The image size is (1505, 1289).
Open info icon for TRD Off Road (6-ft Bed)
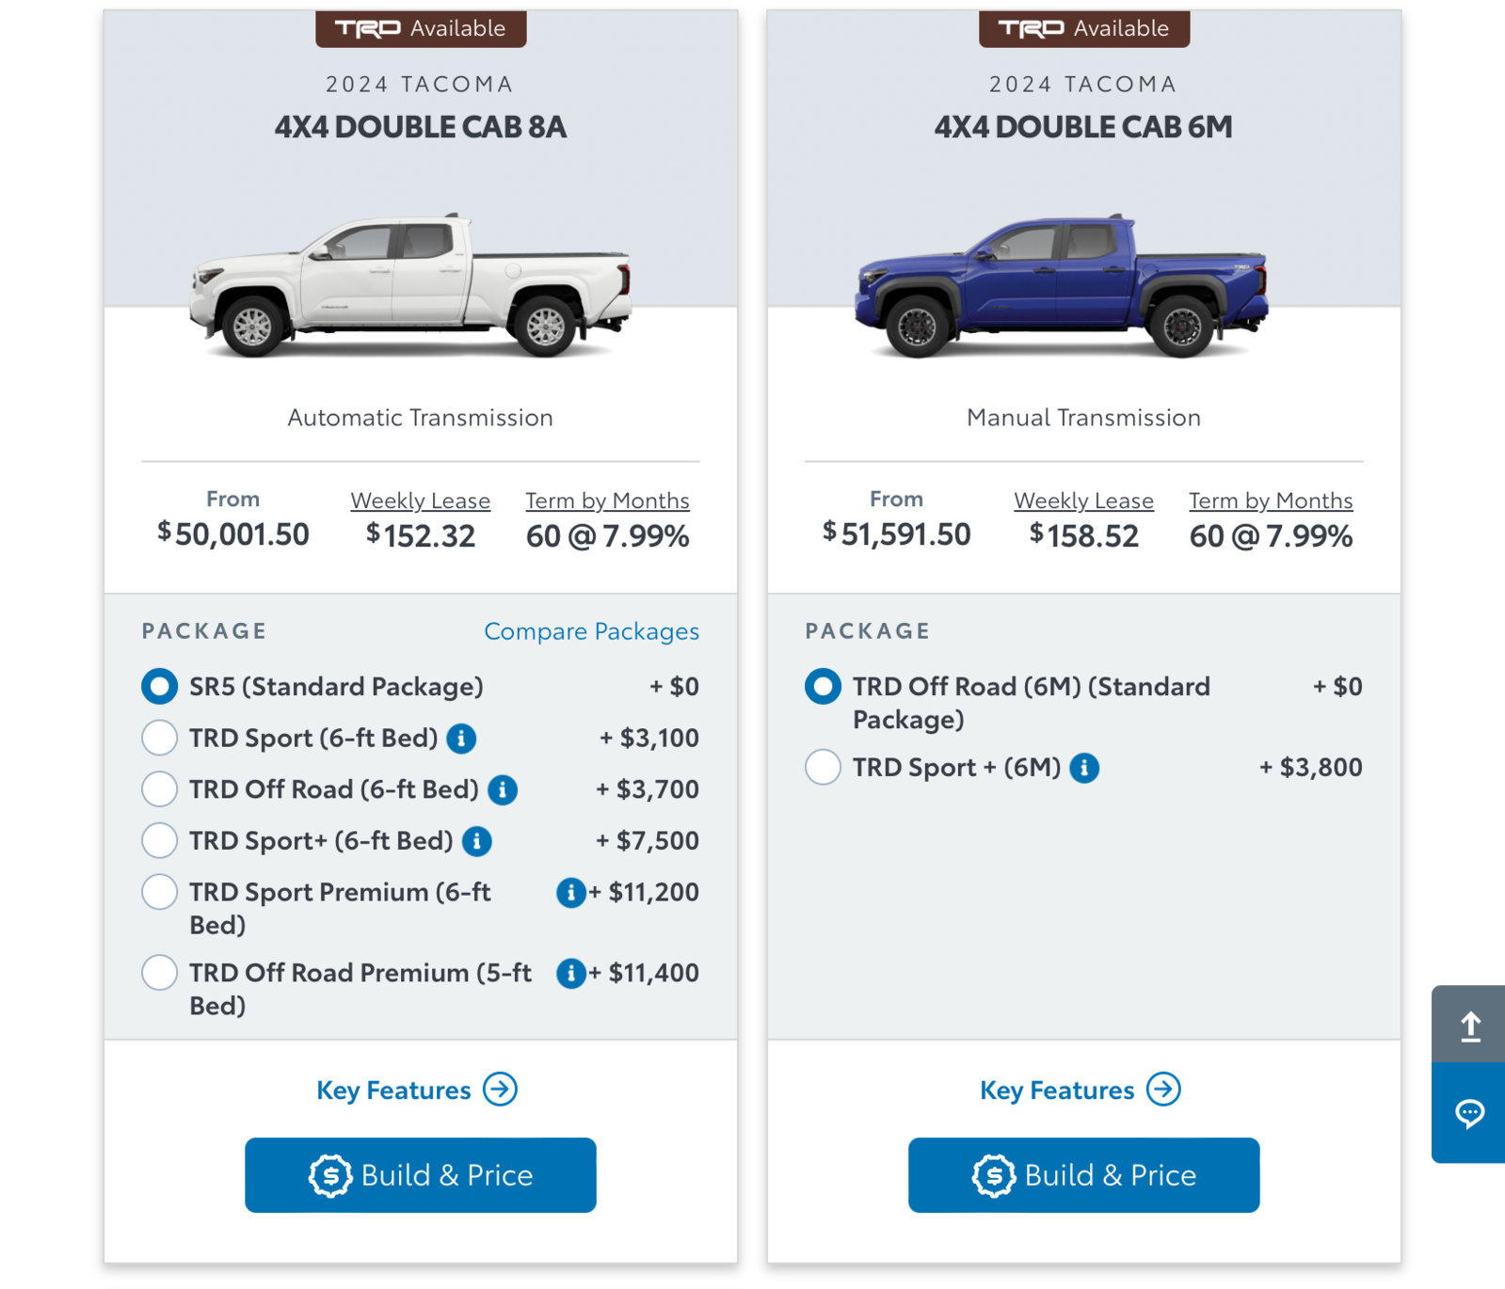[503, 789]
